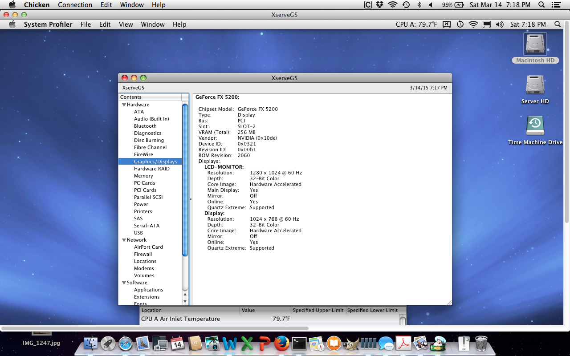
Task: Click host Bluetooth menu bar icon
Action: point(419,5)
